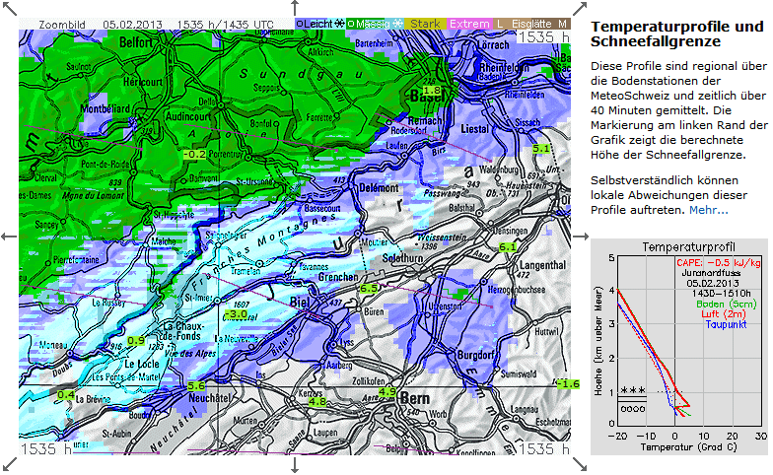The height and width of the screenshot is (475, 773).
Task: Pan the map north-east with the diagonal arrow
Action: (580, 8)
